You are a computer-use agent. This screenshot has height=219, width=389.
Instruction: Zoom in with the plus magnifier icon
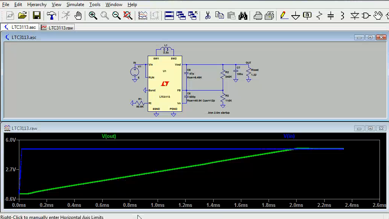point(93,16)
